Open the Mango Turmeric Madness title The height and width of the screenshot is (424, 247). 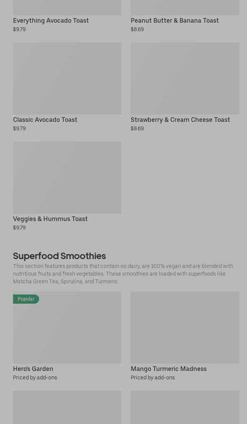coord(169,369)
